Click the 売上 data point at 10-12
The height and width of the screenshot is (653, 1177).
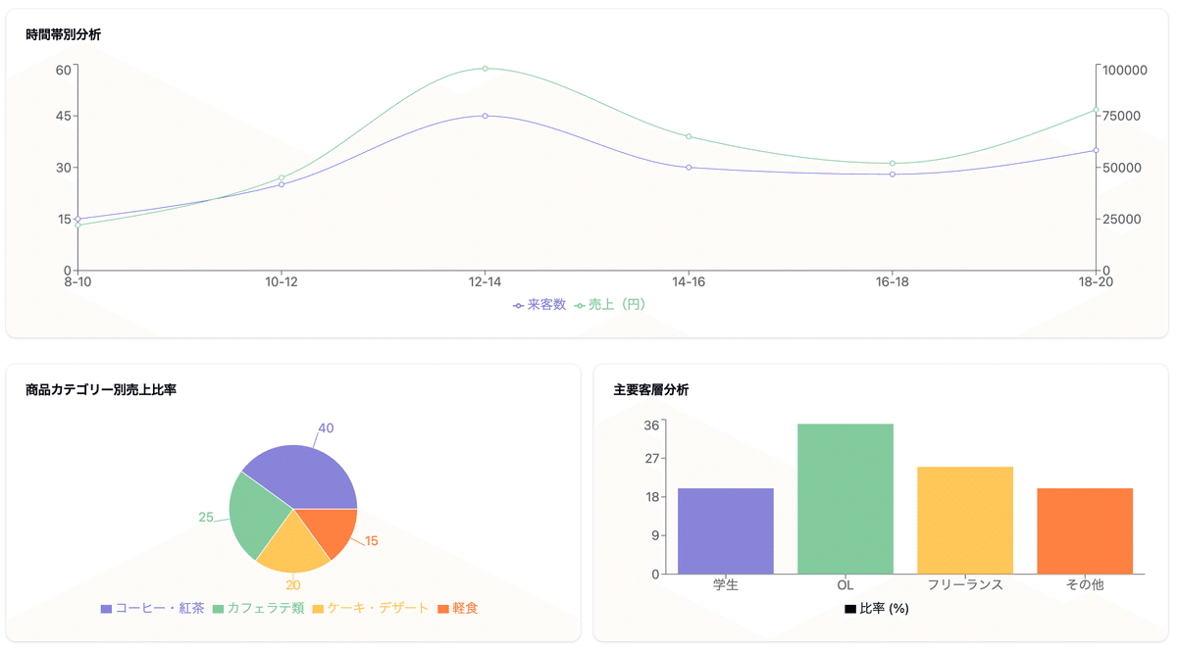281,178
